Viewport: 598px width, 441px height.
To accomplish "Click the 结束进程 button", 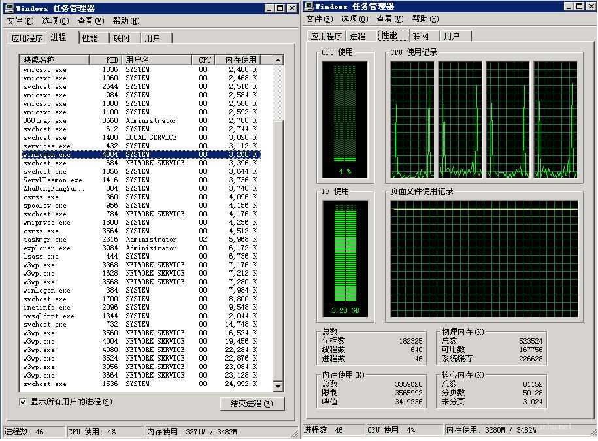I will (x=252, y=404).
